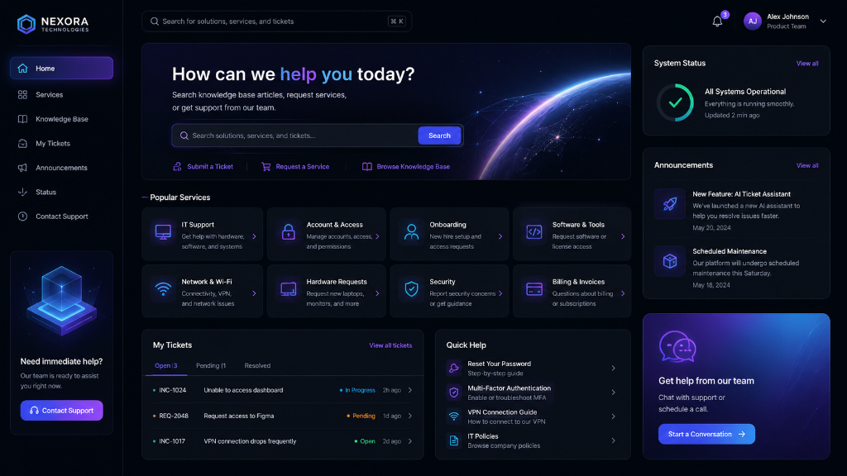
Task: Open Multi-Factor Authentication via its chevron
Action: (613, 393)
